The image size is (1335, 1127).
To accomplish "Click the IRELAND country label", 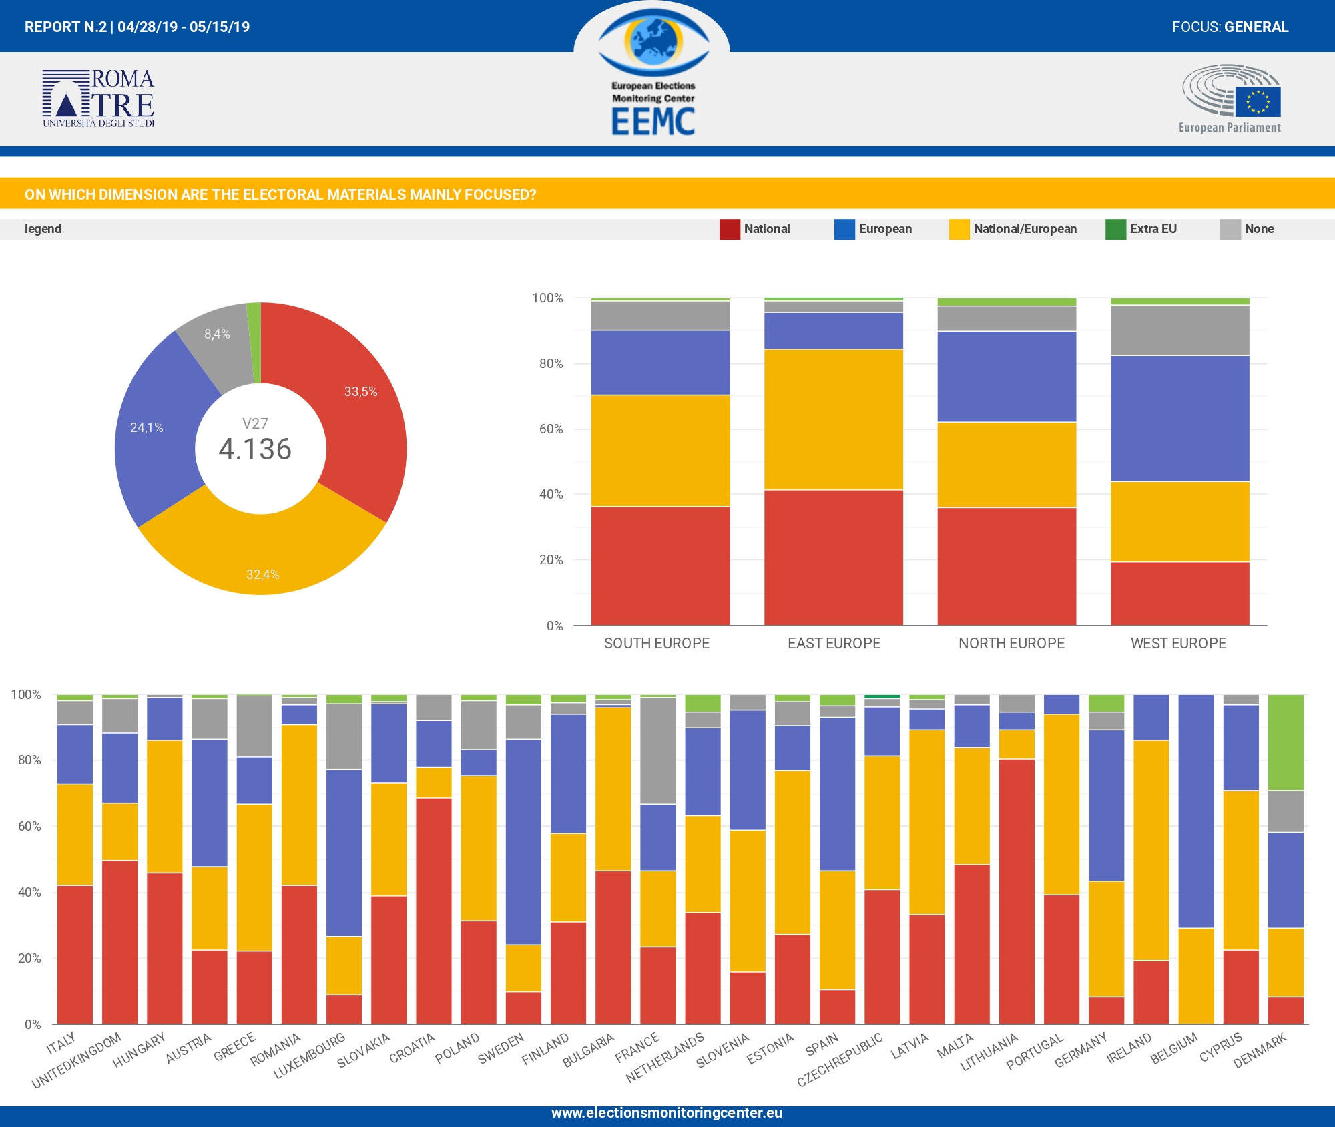I will tap(1129, 1048).
